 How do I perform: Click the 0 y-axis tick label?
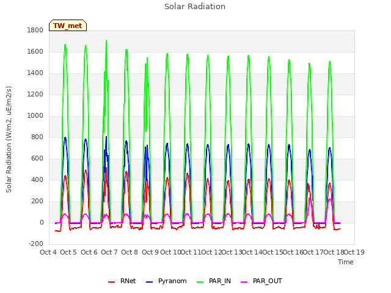[x=42, y=223]
